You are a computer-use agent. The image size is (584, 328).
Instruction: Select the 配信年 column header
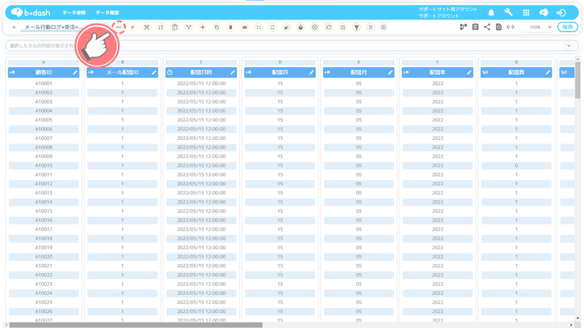point(438,72)
